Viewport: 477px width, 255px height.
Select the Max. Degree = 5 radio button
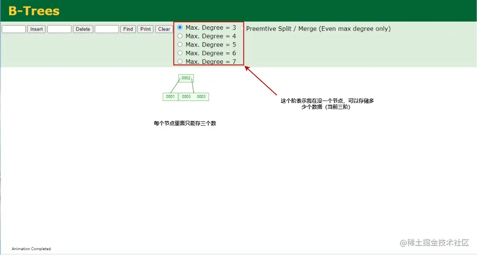coord(180,44)
